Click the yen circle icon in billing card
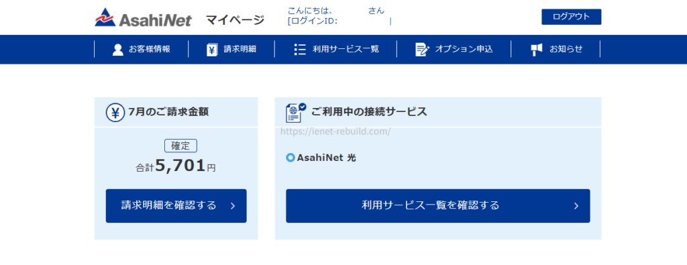 pyautogui.click(x=115, y=113)
